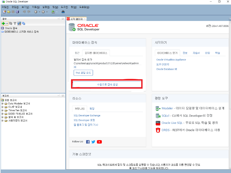This screenshot has height=173, width=231.
Task: Click the Back navigation arrow icon
Action: 36,12
